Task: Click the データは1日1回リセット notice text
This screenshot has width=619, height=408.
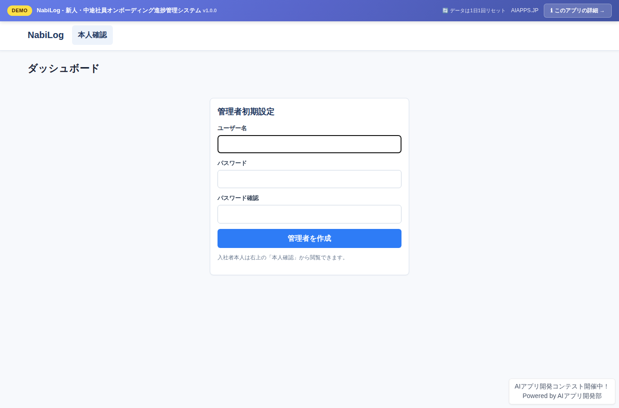Action: coord(478,10)
